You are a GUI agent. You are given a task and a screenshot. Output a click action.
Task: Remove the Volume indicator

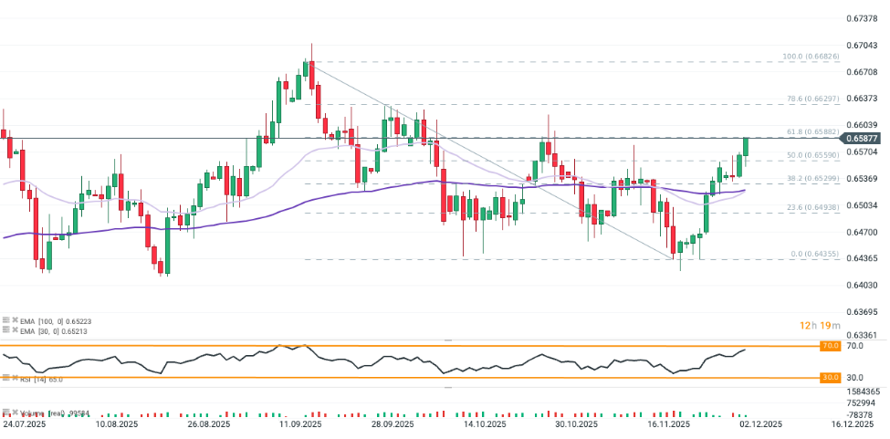pos(16,413)
